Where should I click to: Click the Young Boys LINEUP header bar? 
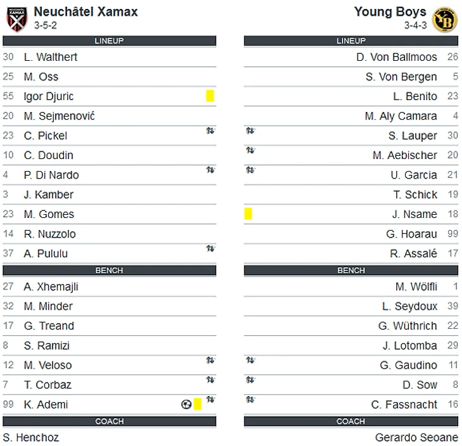351,41
